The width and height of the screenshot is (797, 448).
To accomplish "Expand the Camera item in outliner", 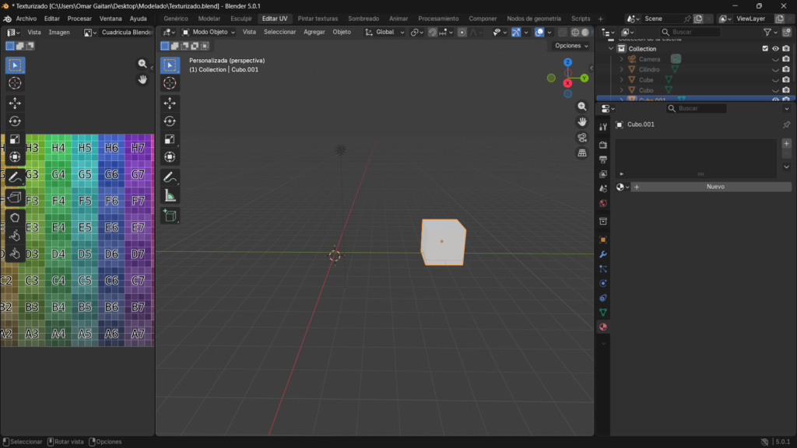I will point(621,59).
